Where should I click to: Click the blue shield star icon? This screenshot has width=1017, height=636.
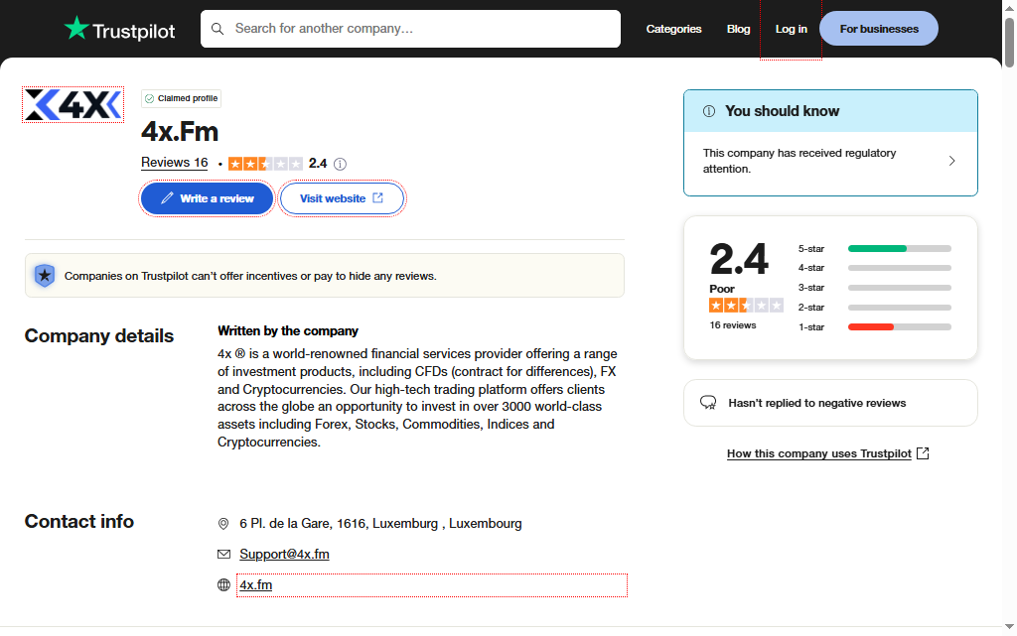point(45,276)
